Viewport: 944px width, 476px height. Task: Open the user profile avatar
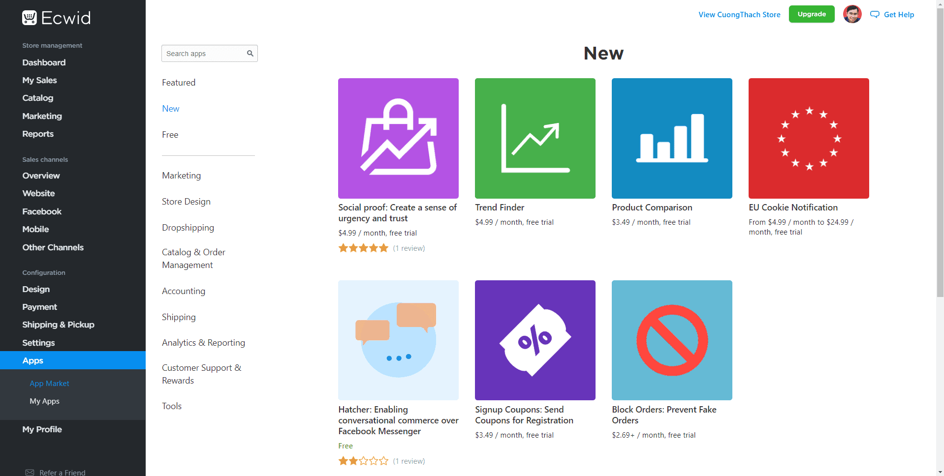(852, 14)
